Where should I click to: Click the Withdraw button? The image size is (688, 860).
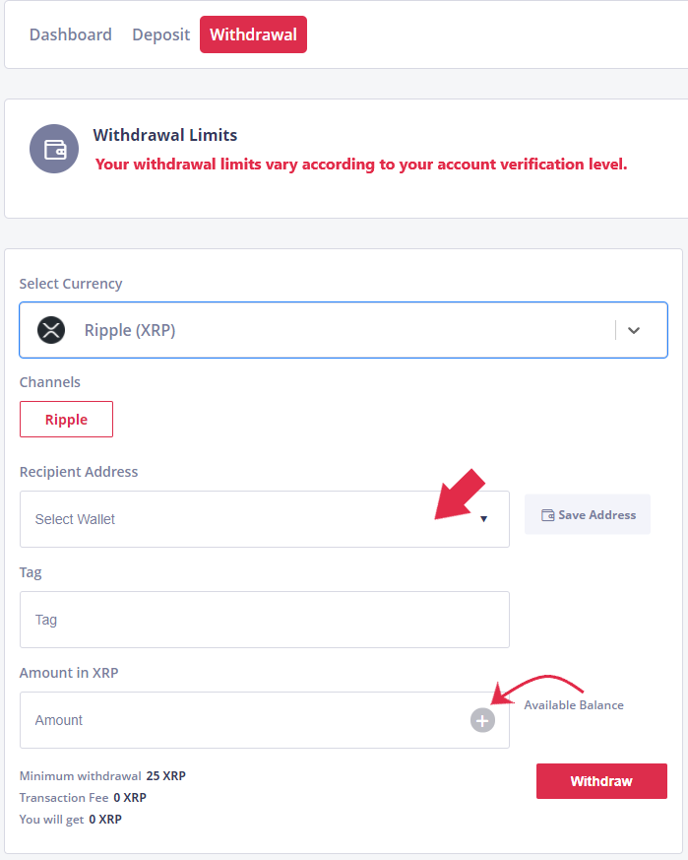(601, 781)
